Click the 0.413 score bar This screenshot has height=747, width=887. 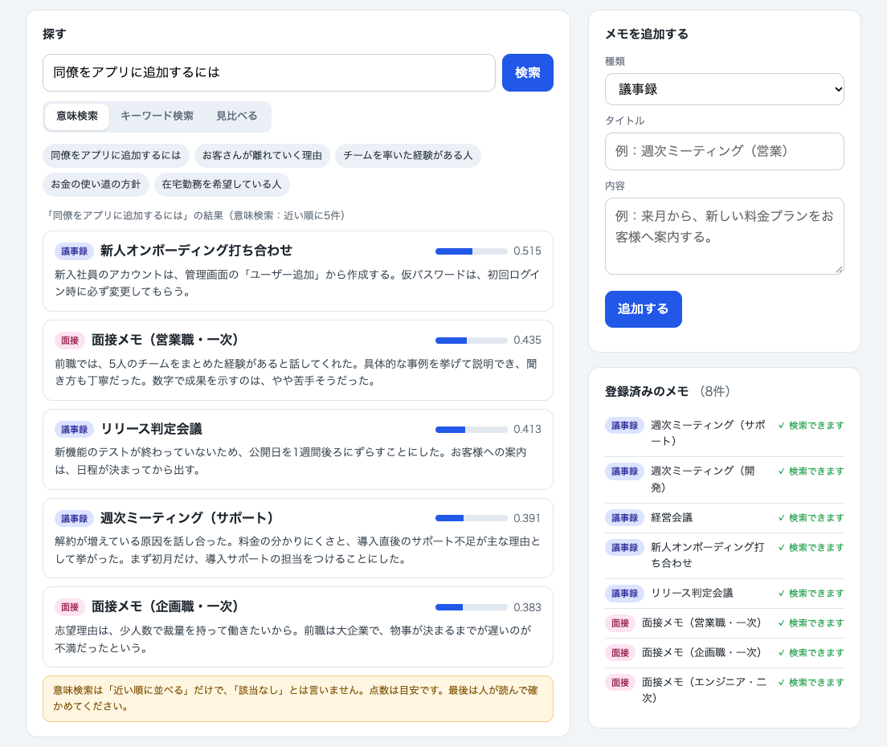tap(471, 430)
